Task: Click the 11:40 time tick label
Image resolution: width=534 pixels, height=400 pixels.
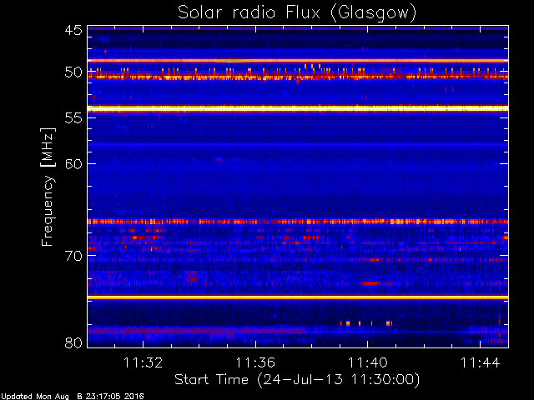Action: click(x=368, y=362)
